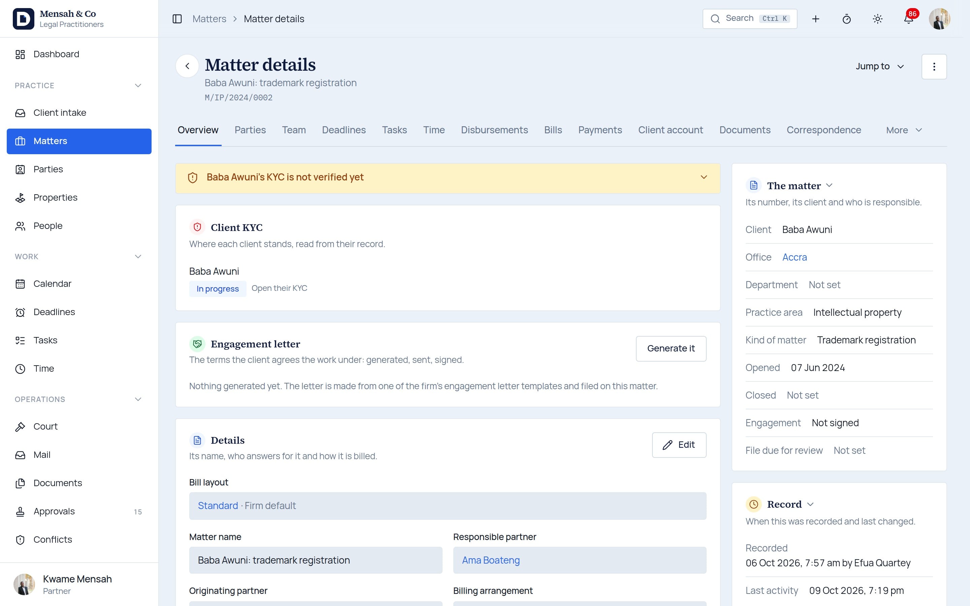This screenshot has width=970, height=606.
Task: Switch to the Disbursements tab
Action: pyautogui.click(x=494, y=130)
